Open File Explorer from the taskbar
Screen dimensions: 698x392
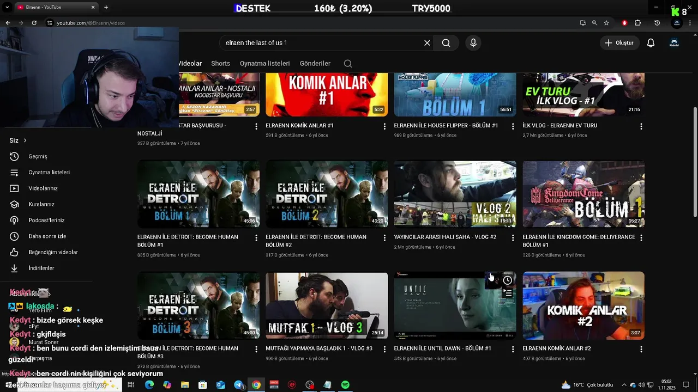[x=185, y=385]
